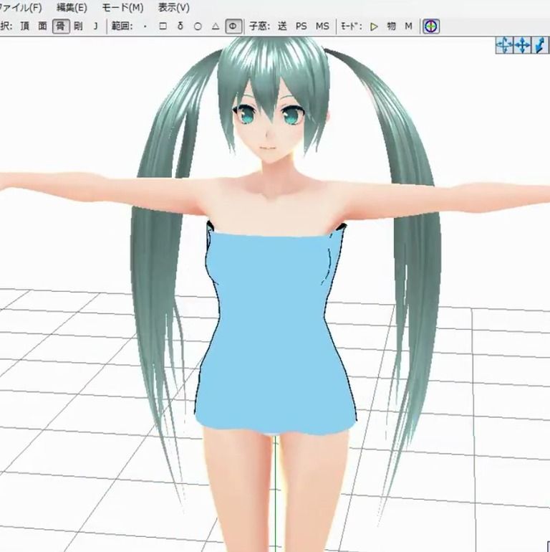The width and height of the screenshot is (550, 552).
Task: Open the ファイル(F) menu
Action: point(20,7)
